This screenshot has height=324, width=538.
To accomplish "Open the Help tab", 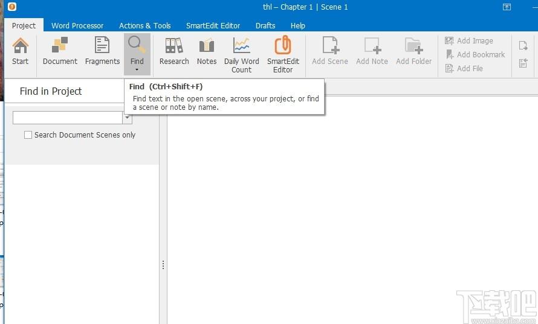I will coord(298,26).
